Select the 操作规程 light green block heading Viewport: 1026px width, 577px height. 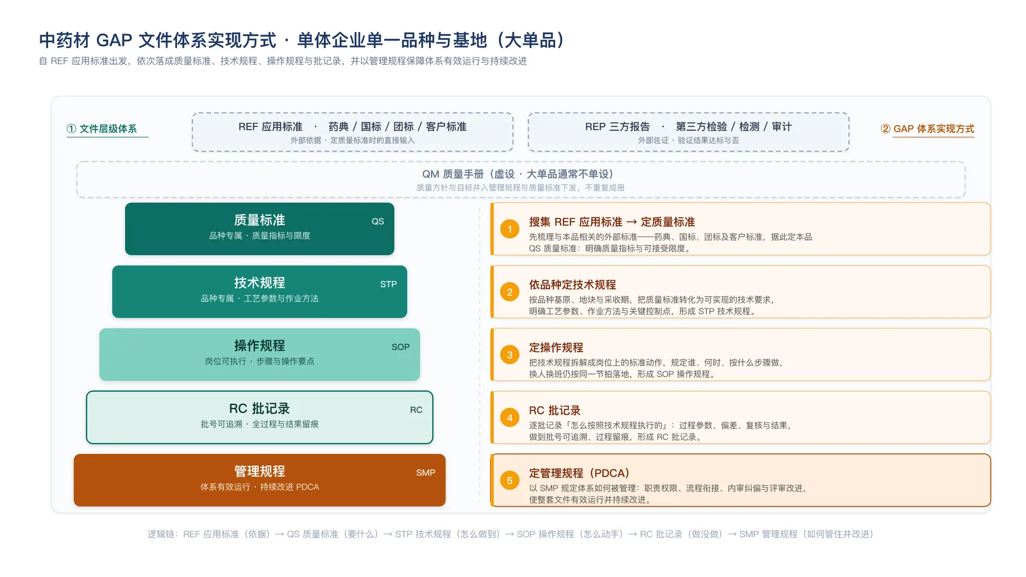point(260,346)
